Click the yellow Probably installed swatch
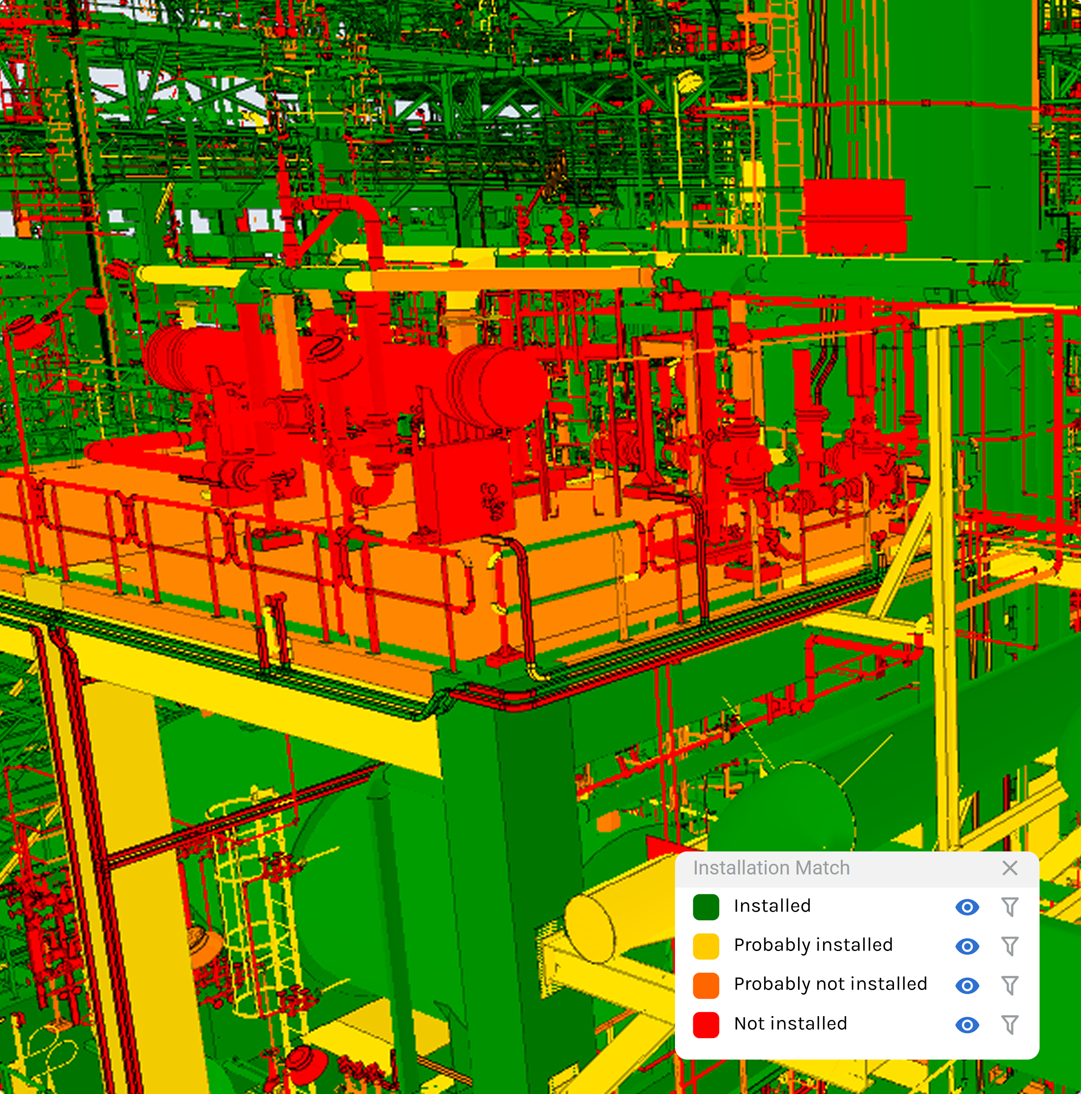 (x=706, y=946)
